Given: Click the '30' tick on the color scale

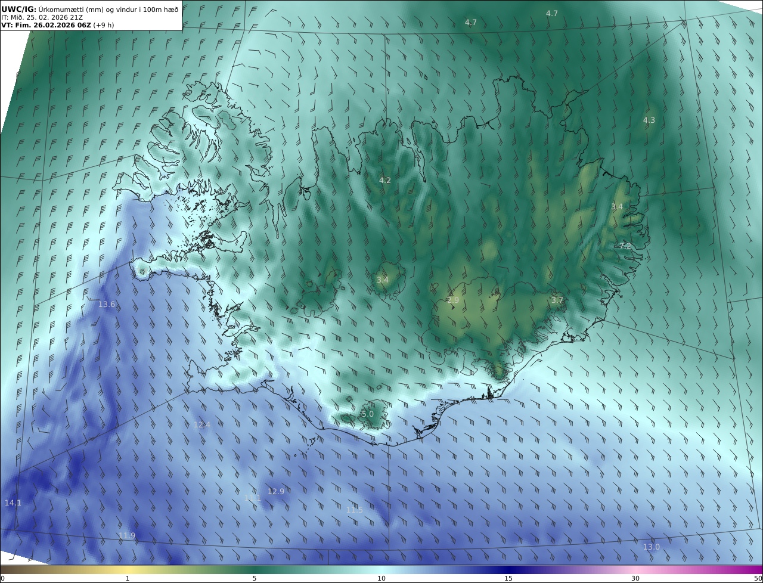Looking at the screenshot, I should click(x=635, y=578).
